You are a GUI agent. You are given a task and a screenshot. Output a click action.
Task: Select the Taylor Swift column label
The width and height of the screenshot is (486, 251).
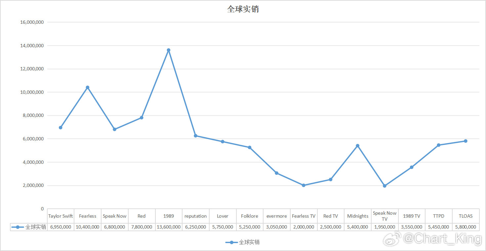[x=61, y=216]
